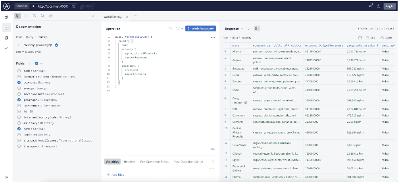Copy response with the clipboard icon

(360, 38)
